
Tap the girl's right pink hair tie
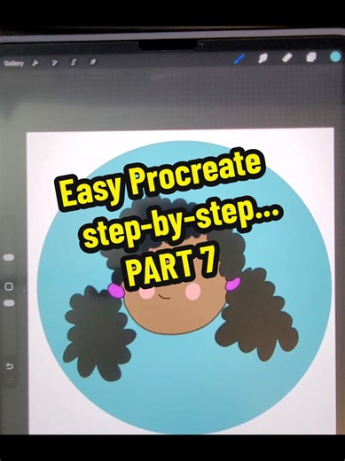[233, 284]
